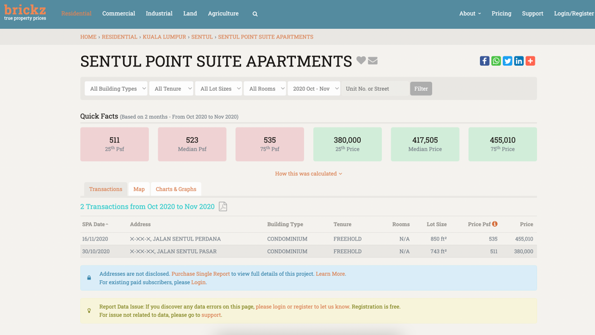Share page on Twitter

pyautogui.click(x=507, y=61)
